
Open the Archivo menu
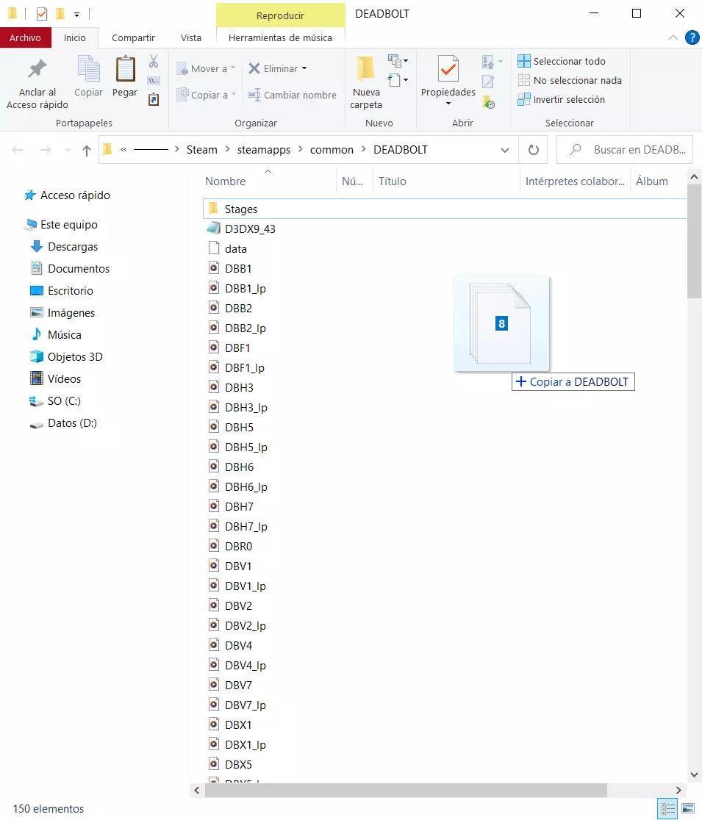[25, 37]
